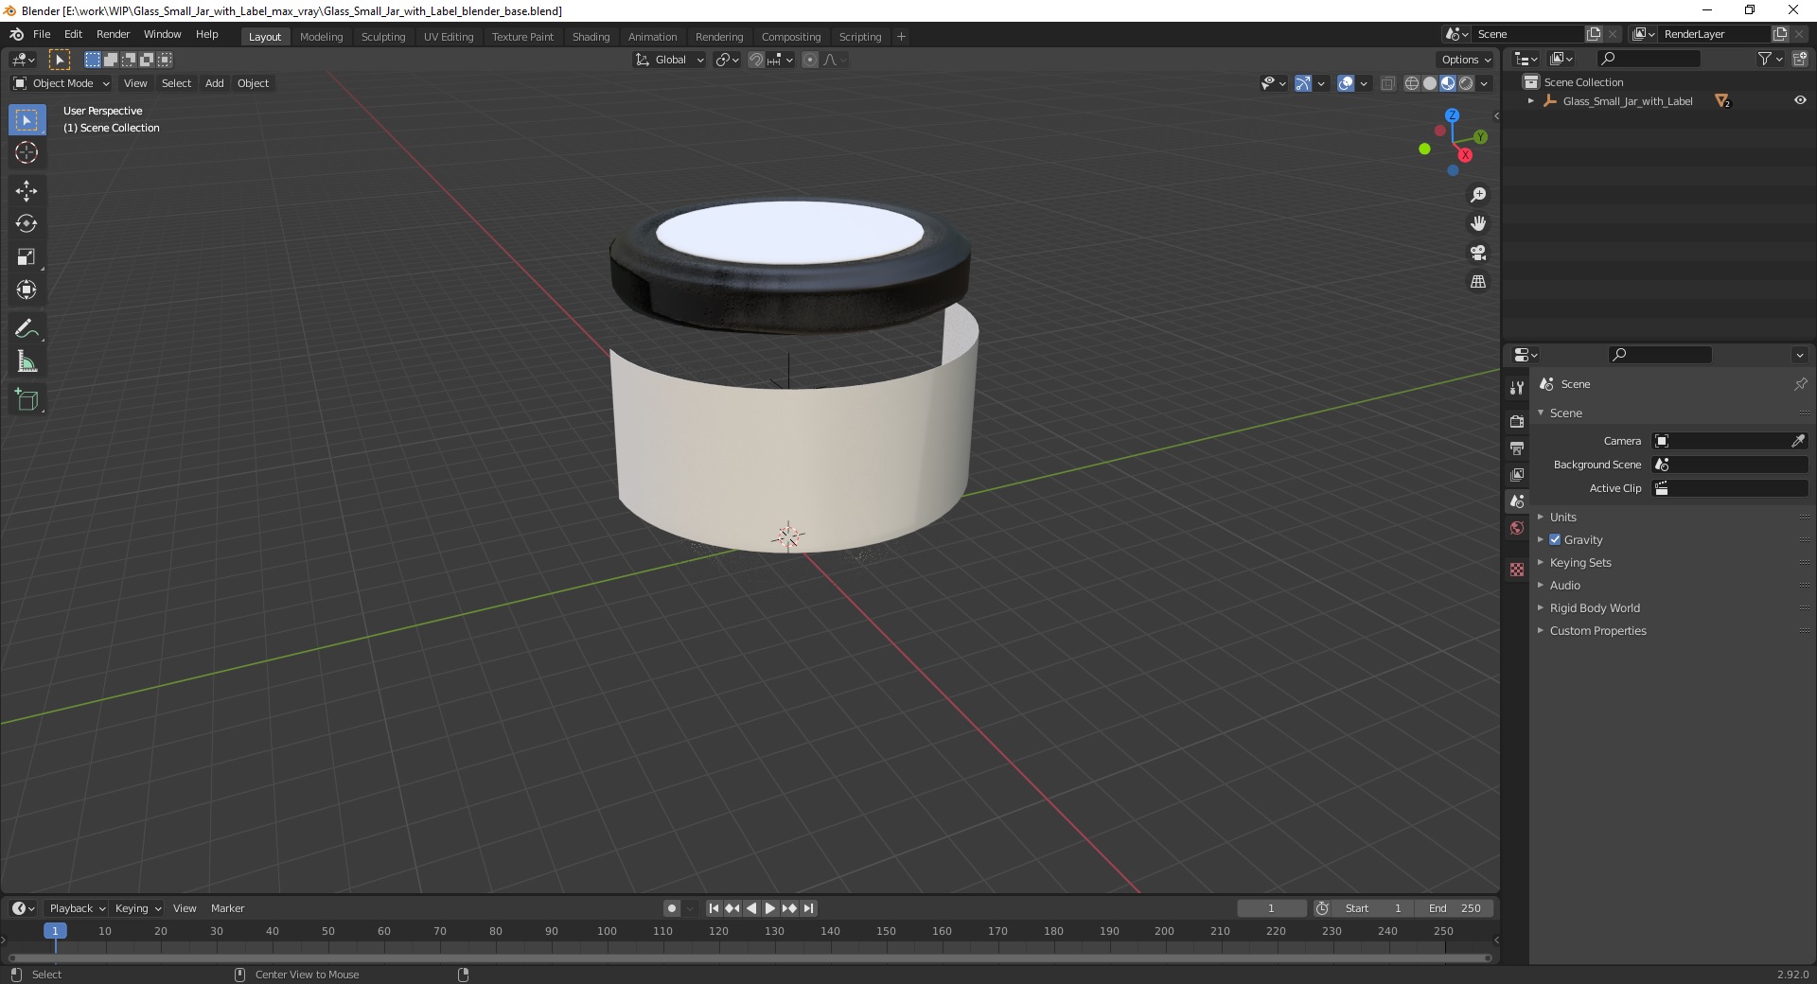The height and width of the screenshot is (984, 1817).
Task: Click the pan view hand icon
Action: (1478, 224)
